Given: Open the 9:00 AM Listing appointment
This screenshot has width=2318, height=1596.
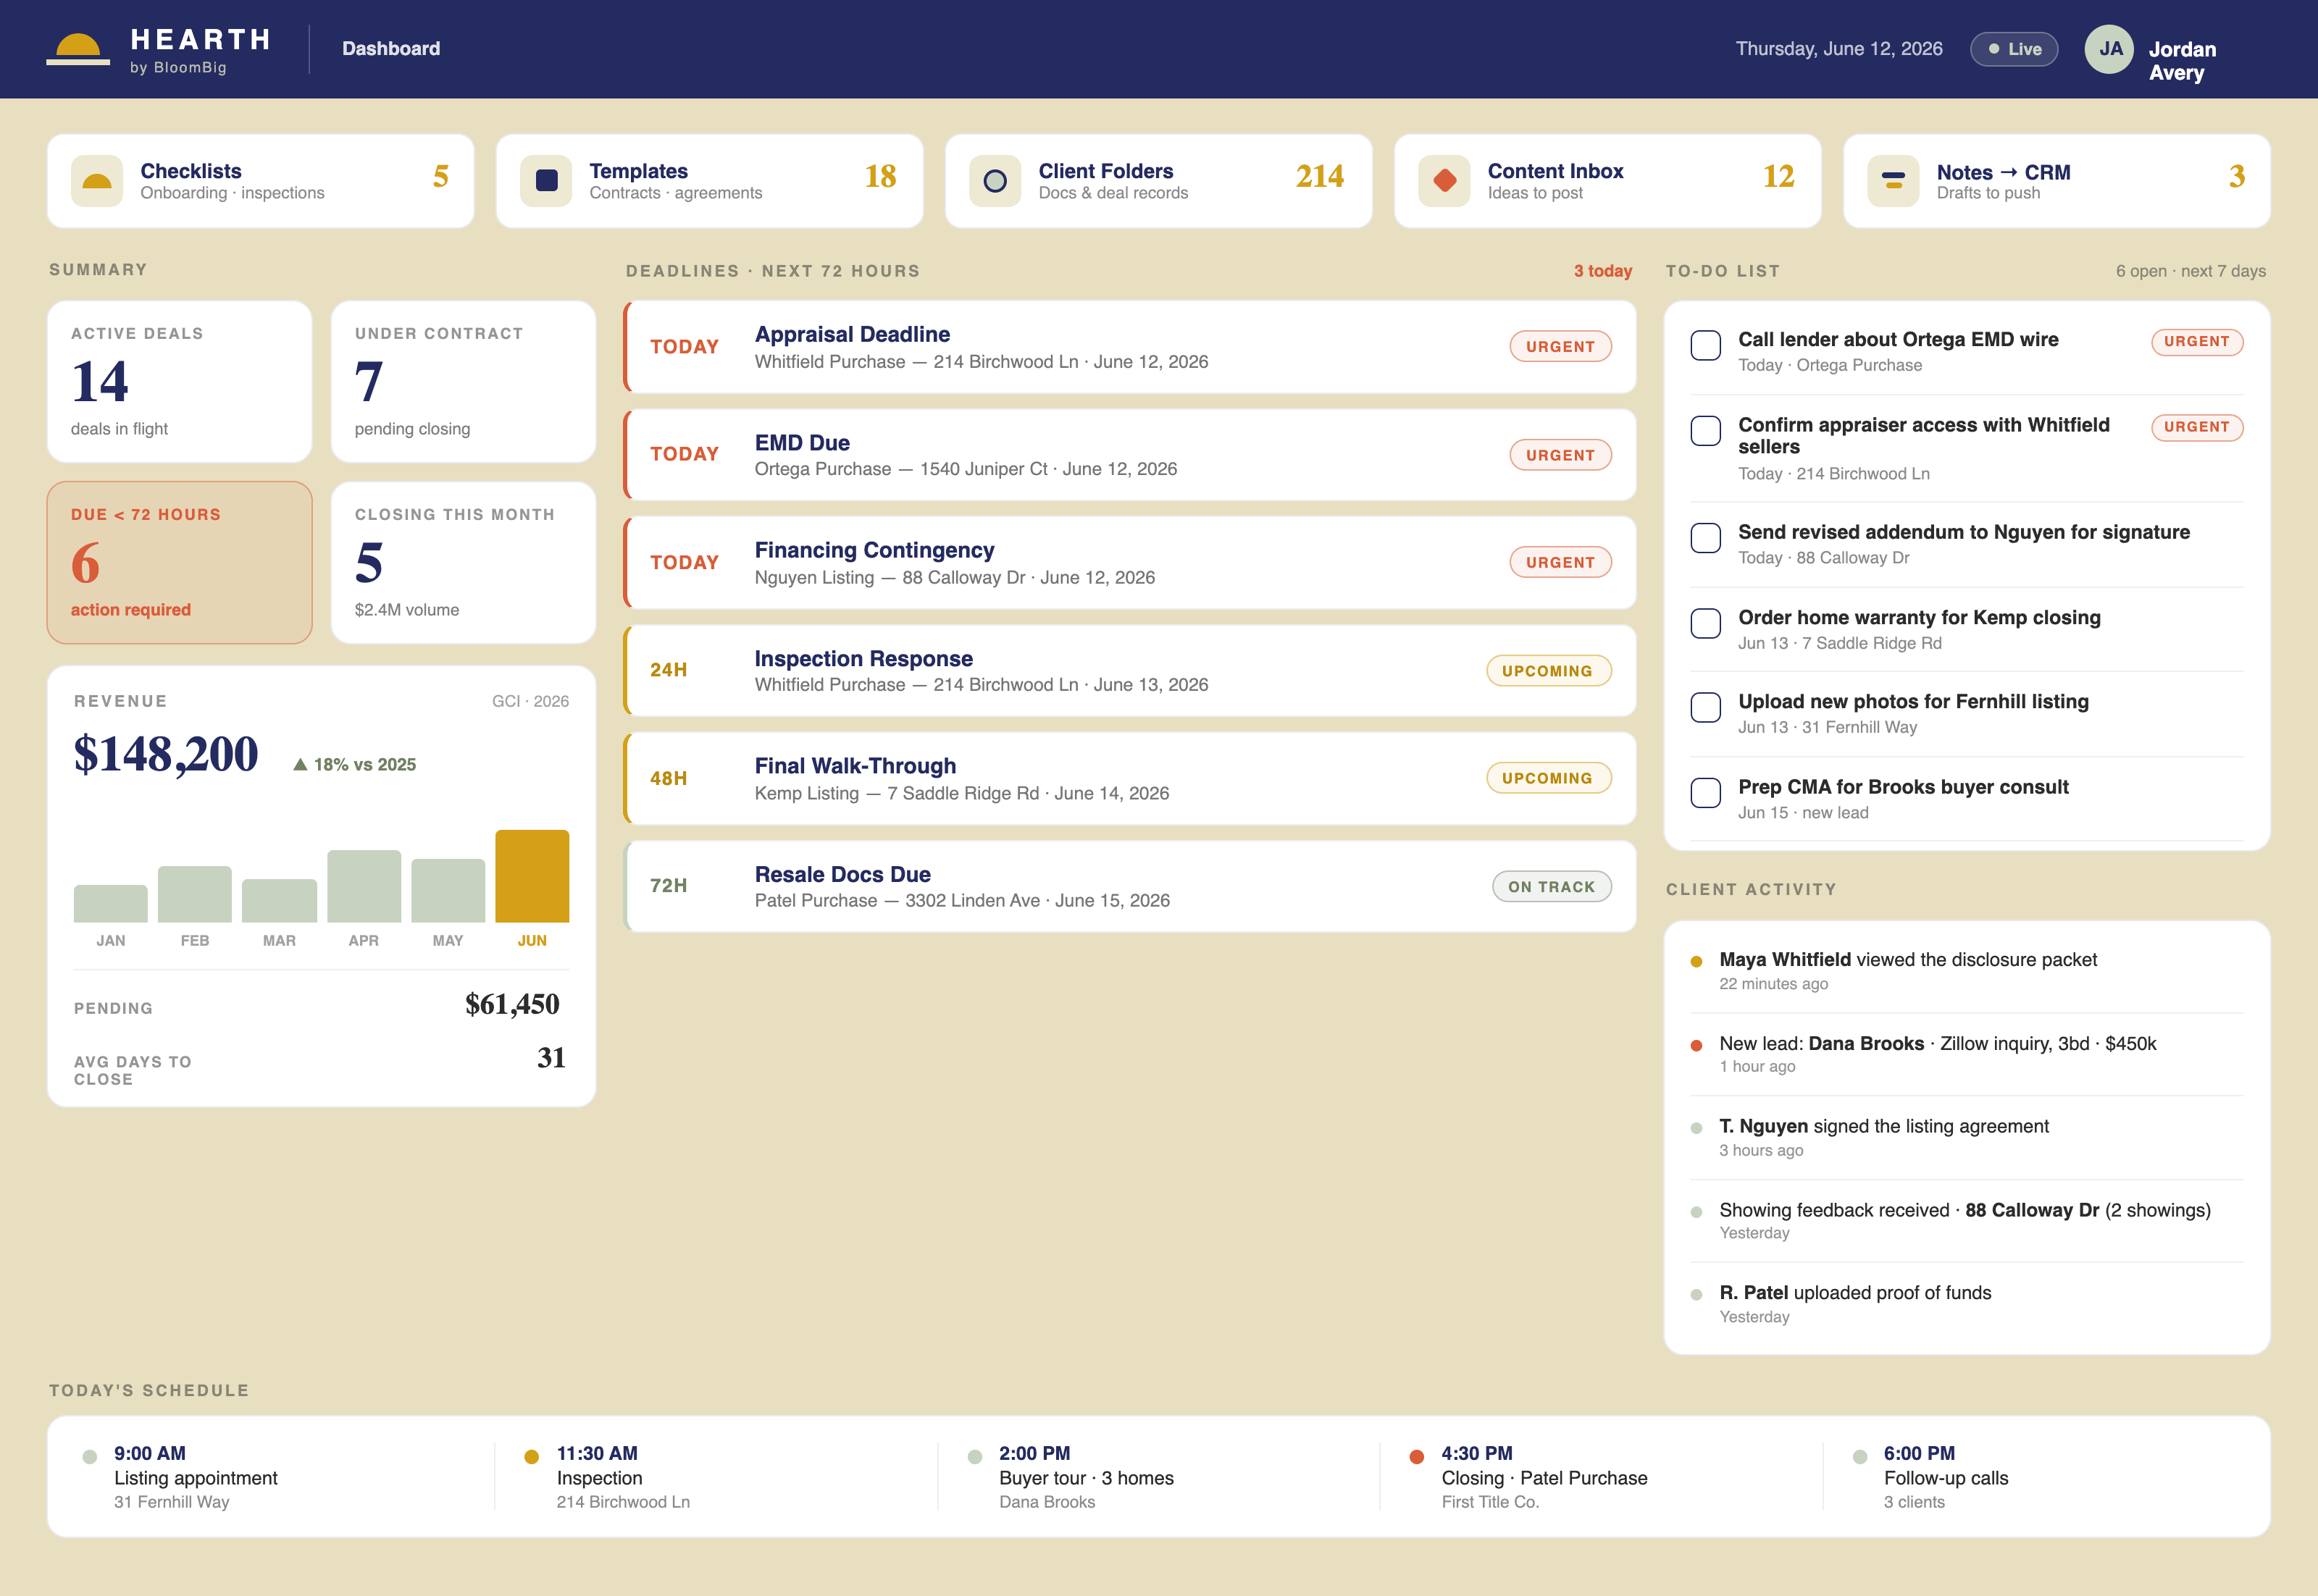Looking at the screenshot, I should pos(196,1477).
